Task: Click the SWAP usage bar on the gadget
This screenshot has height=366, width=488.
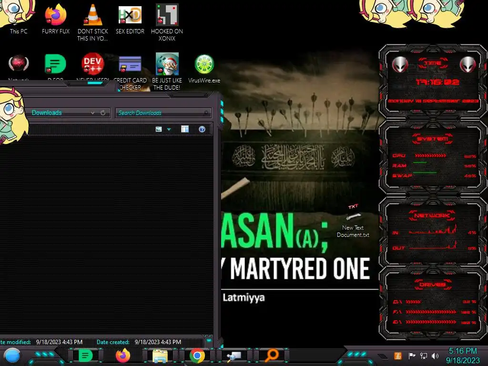Action: (425, 172)
